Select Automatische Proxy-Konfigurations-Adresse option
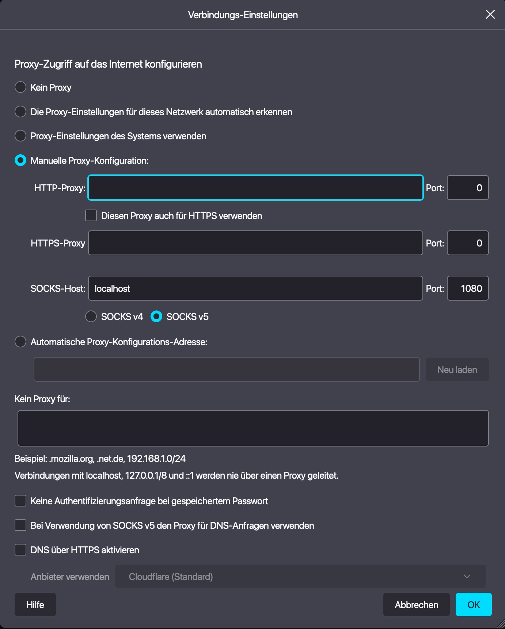 20,342
